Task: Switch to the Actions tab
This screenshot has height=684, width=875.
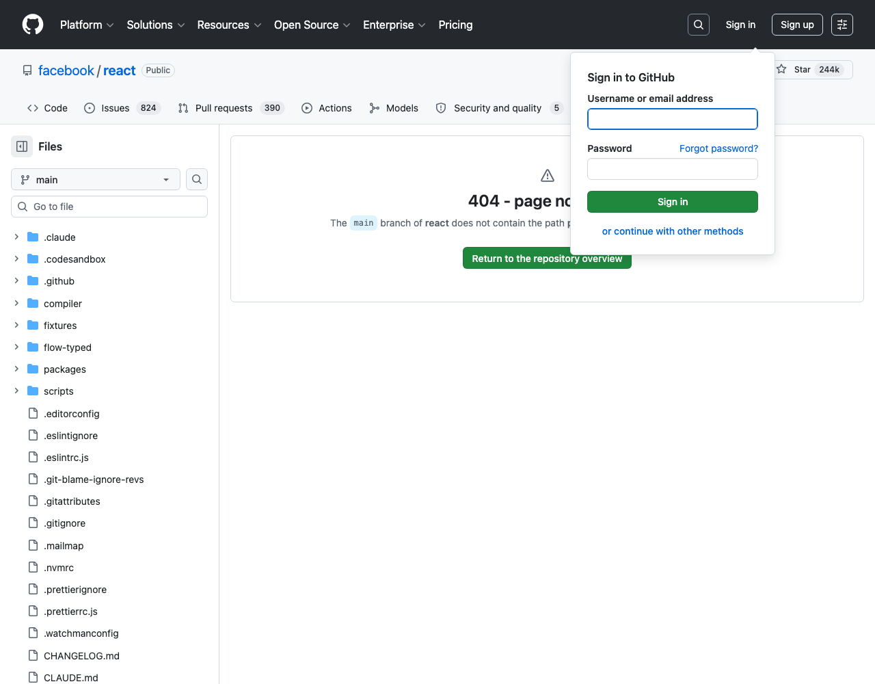Action: click(327, 108)
